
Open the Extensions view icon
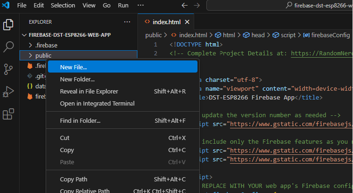coord(8,114)
